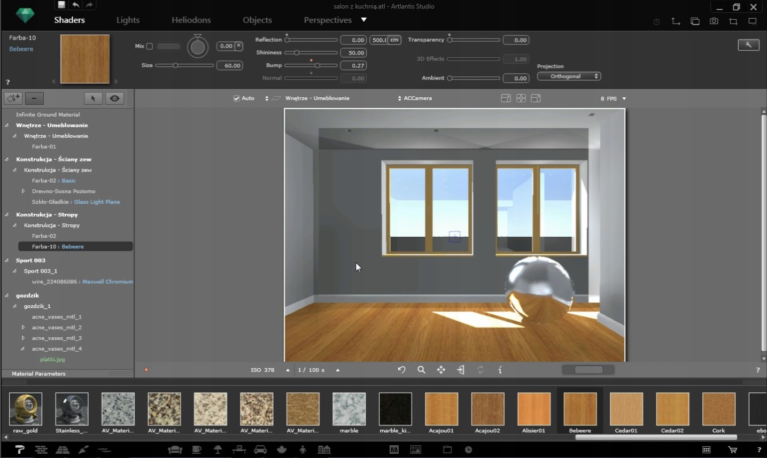The height and width of the screenshot is (458, 767).
Task: Switch to the Lights tab
Action: 128,20
